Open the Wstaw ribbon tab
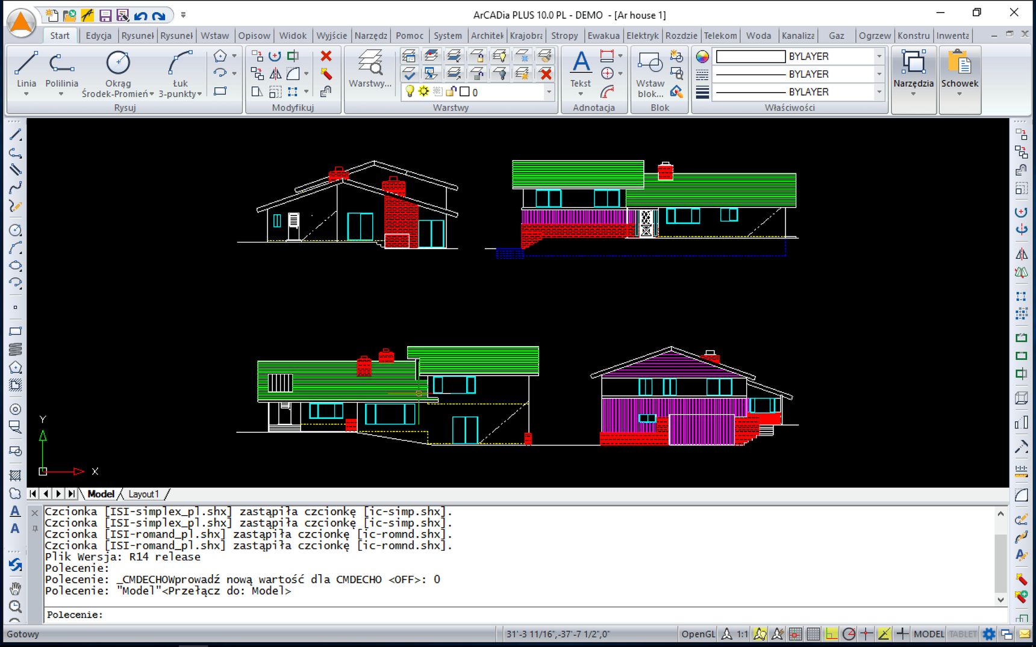Screen dimensions: 1036x647 (x=214, y=36)
